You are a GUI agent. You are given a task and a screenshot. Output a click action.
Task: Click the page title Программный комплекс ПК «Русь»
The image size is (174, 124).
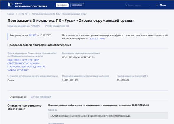click(x=71, y=20)
